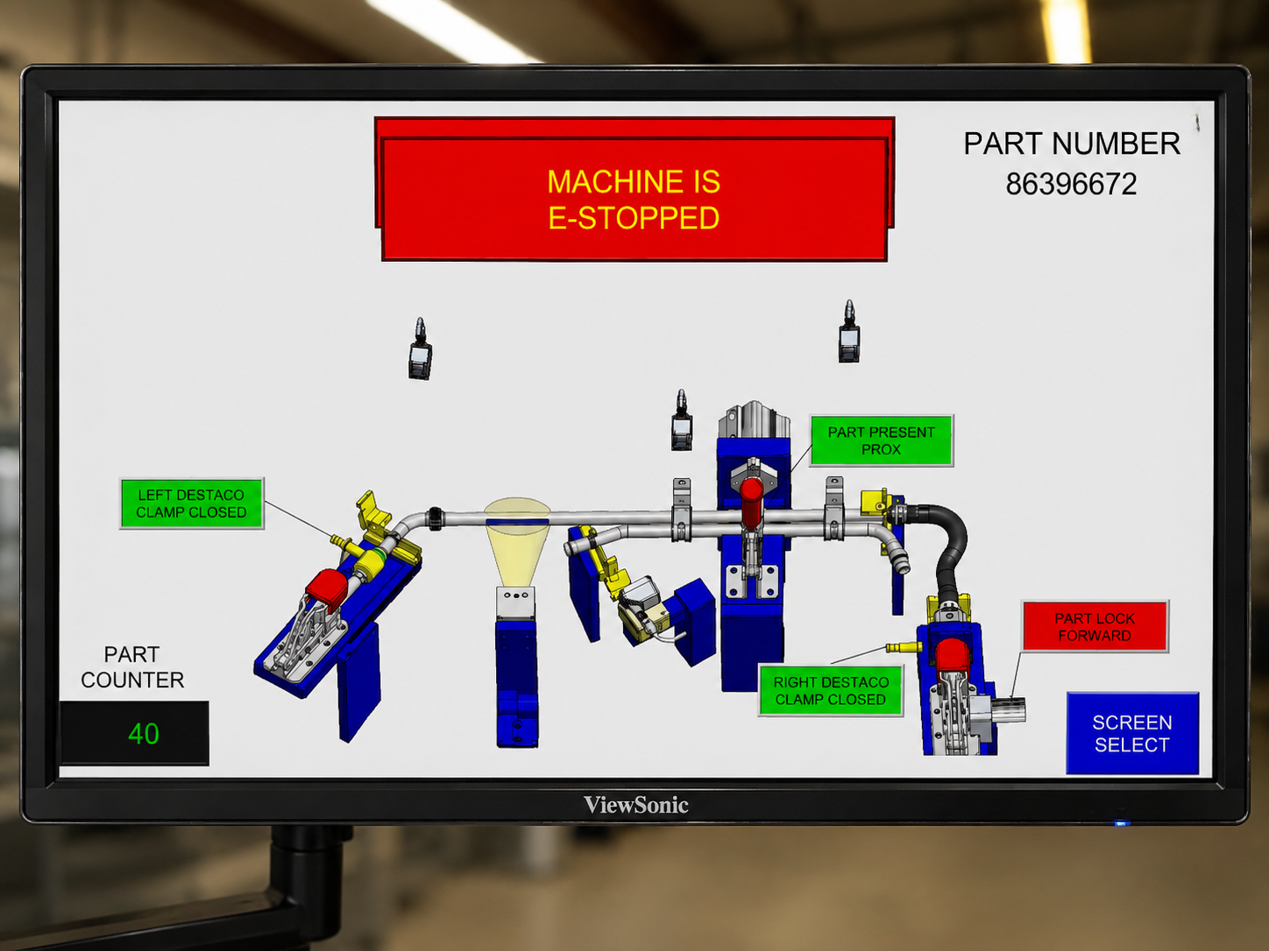Click the RIGHT DESTACO CLAMP CLOSED indicator
This screenshot has width=1269, height=951.
pyautogui.click(x=830, y=691)
